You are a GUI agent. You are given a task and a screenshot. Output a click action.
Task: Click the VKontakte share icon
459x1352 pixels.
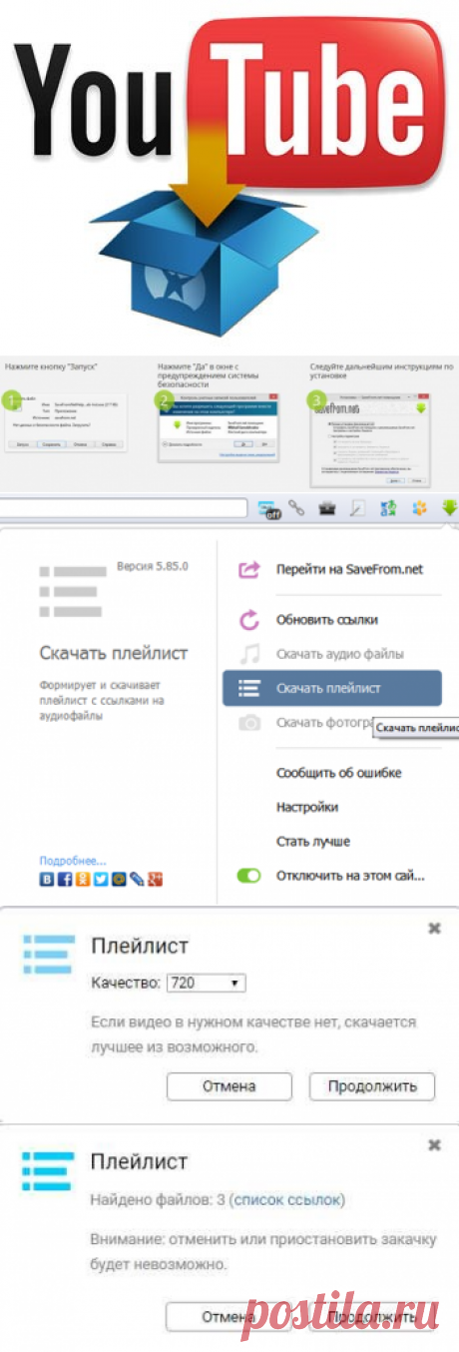pyautogui.click(x=46, y=879)
